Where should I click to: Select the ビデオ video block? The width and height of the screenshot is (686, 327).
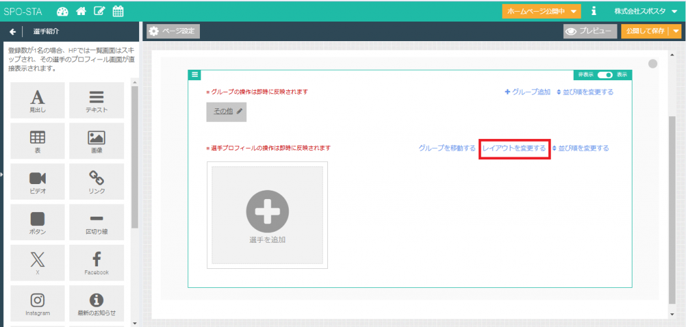[x=38, y=182]
